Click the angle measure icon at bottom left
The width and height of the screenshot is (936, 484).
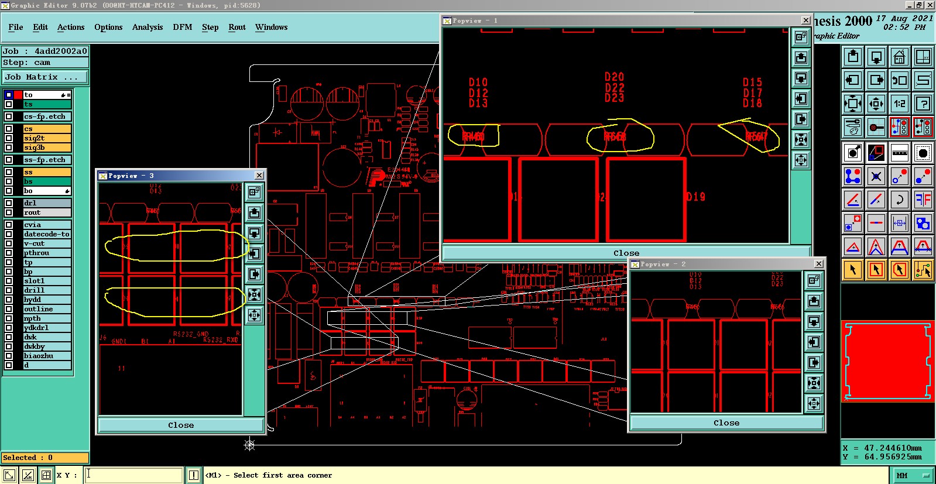(28, 475)
